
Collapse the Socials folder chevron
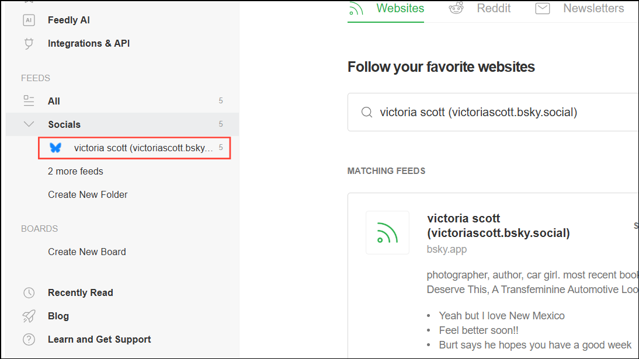coord(29,124)
